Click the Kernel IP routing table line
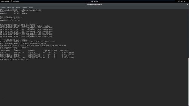This screenshot has width=189, height=106. point(10,49)
